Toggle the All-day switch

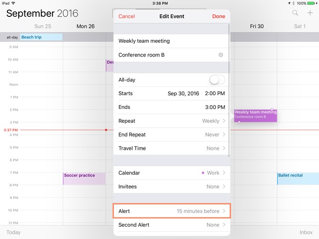(x=217, y=80)
